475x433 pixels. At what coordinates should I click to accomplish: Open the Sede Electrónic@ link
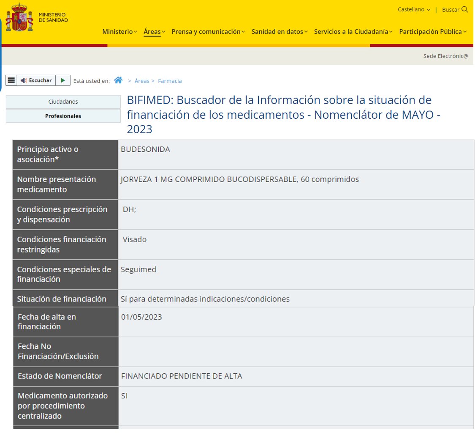coord(445,56)
